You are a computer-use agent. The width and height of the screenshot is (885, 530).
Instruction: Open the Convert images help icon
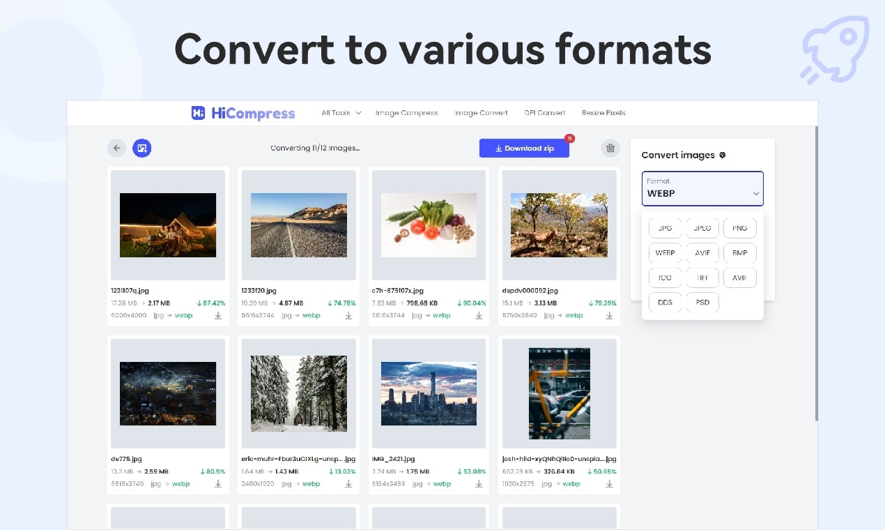(x=722, y=155)
